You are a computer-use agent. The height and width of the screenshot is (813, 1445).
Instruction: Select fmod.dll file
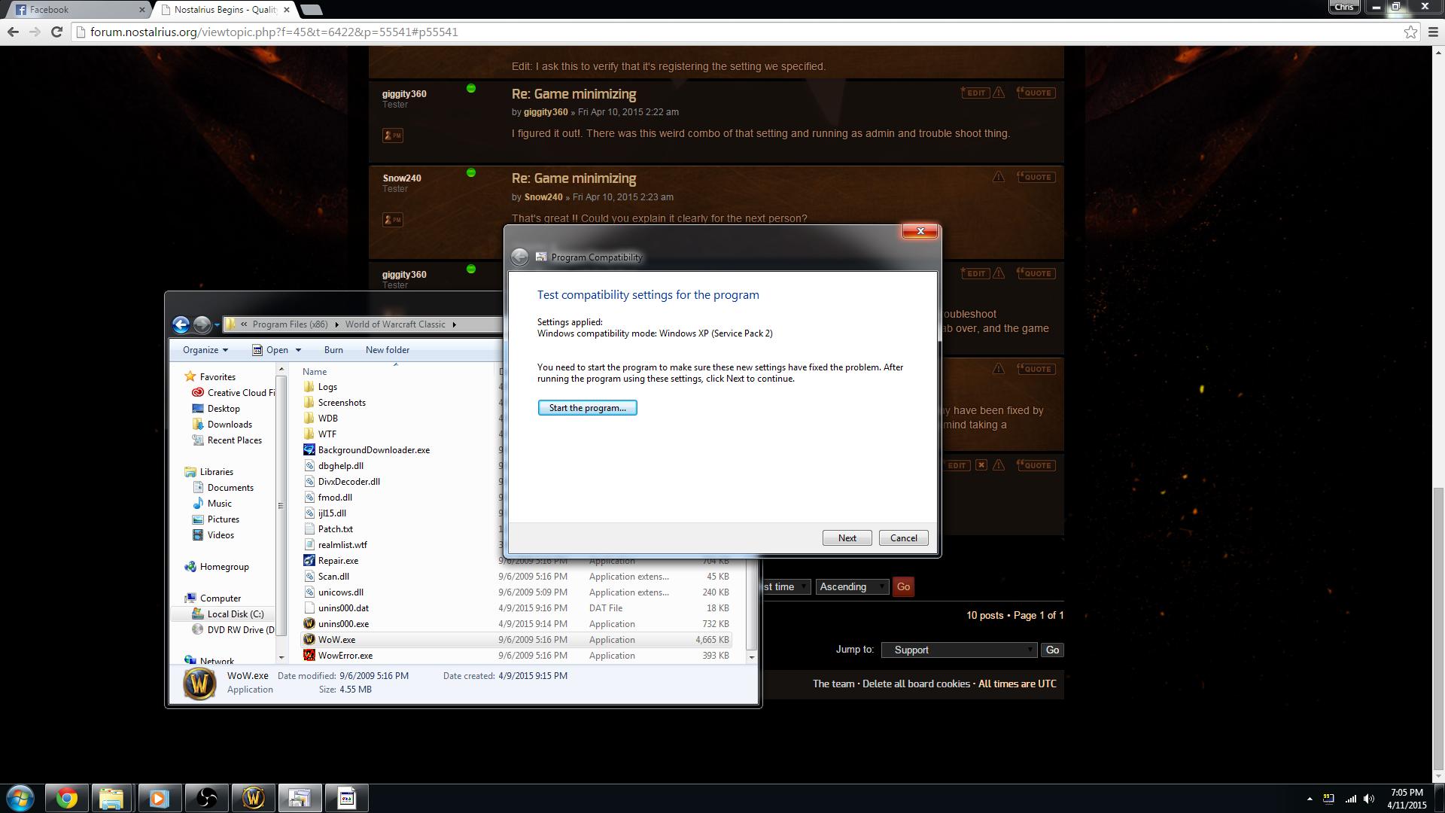coord(335,498)
